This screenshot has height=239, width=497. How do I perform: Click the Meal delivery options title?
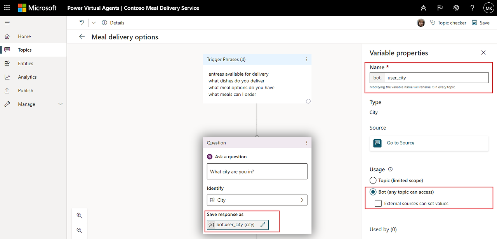coord(125,37)
